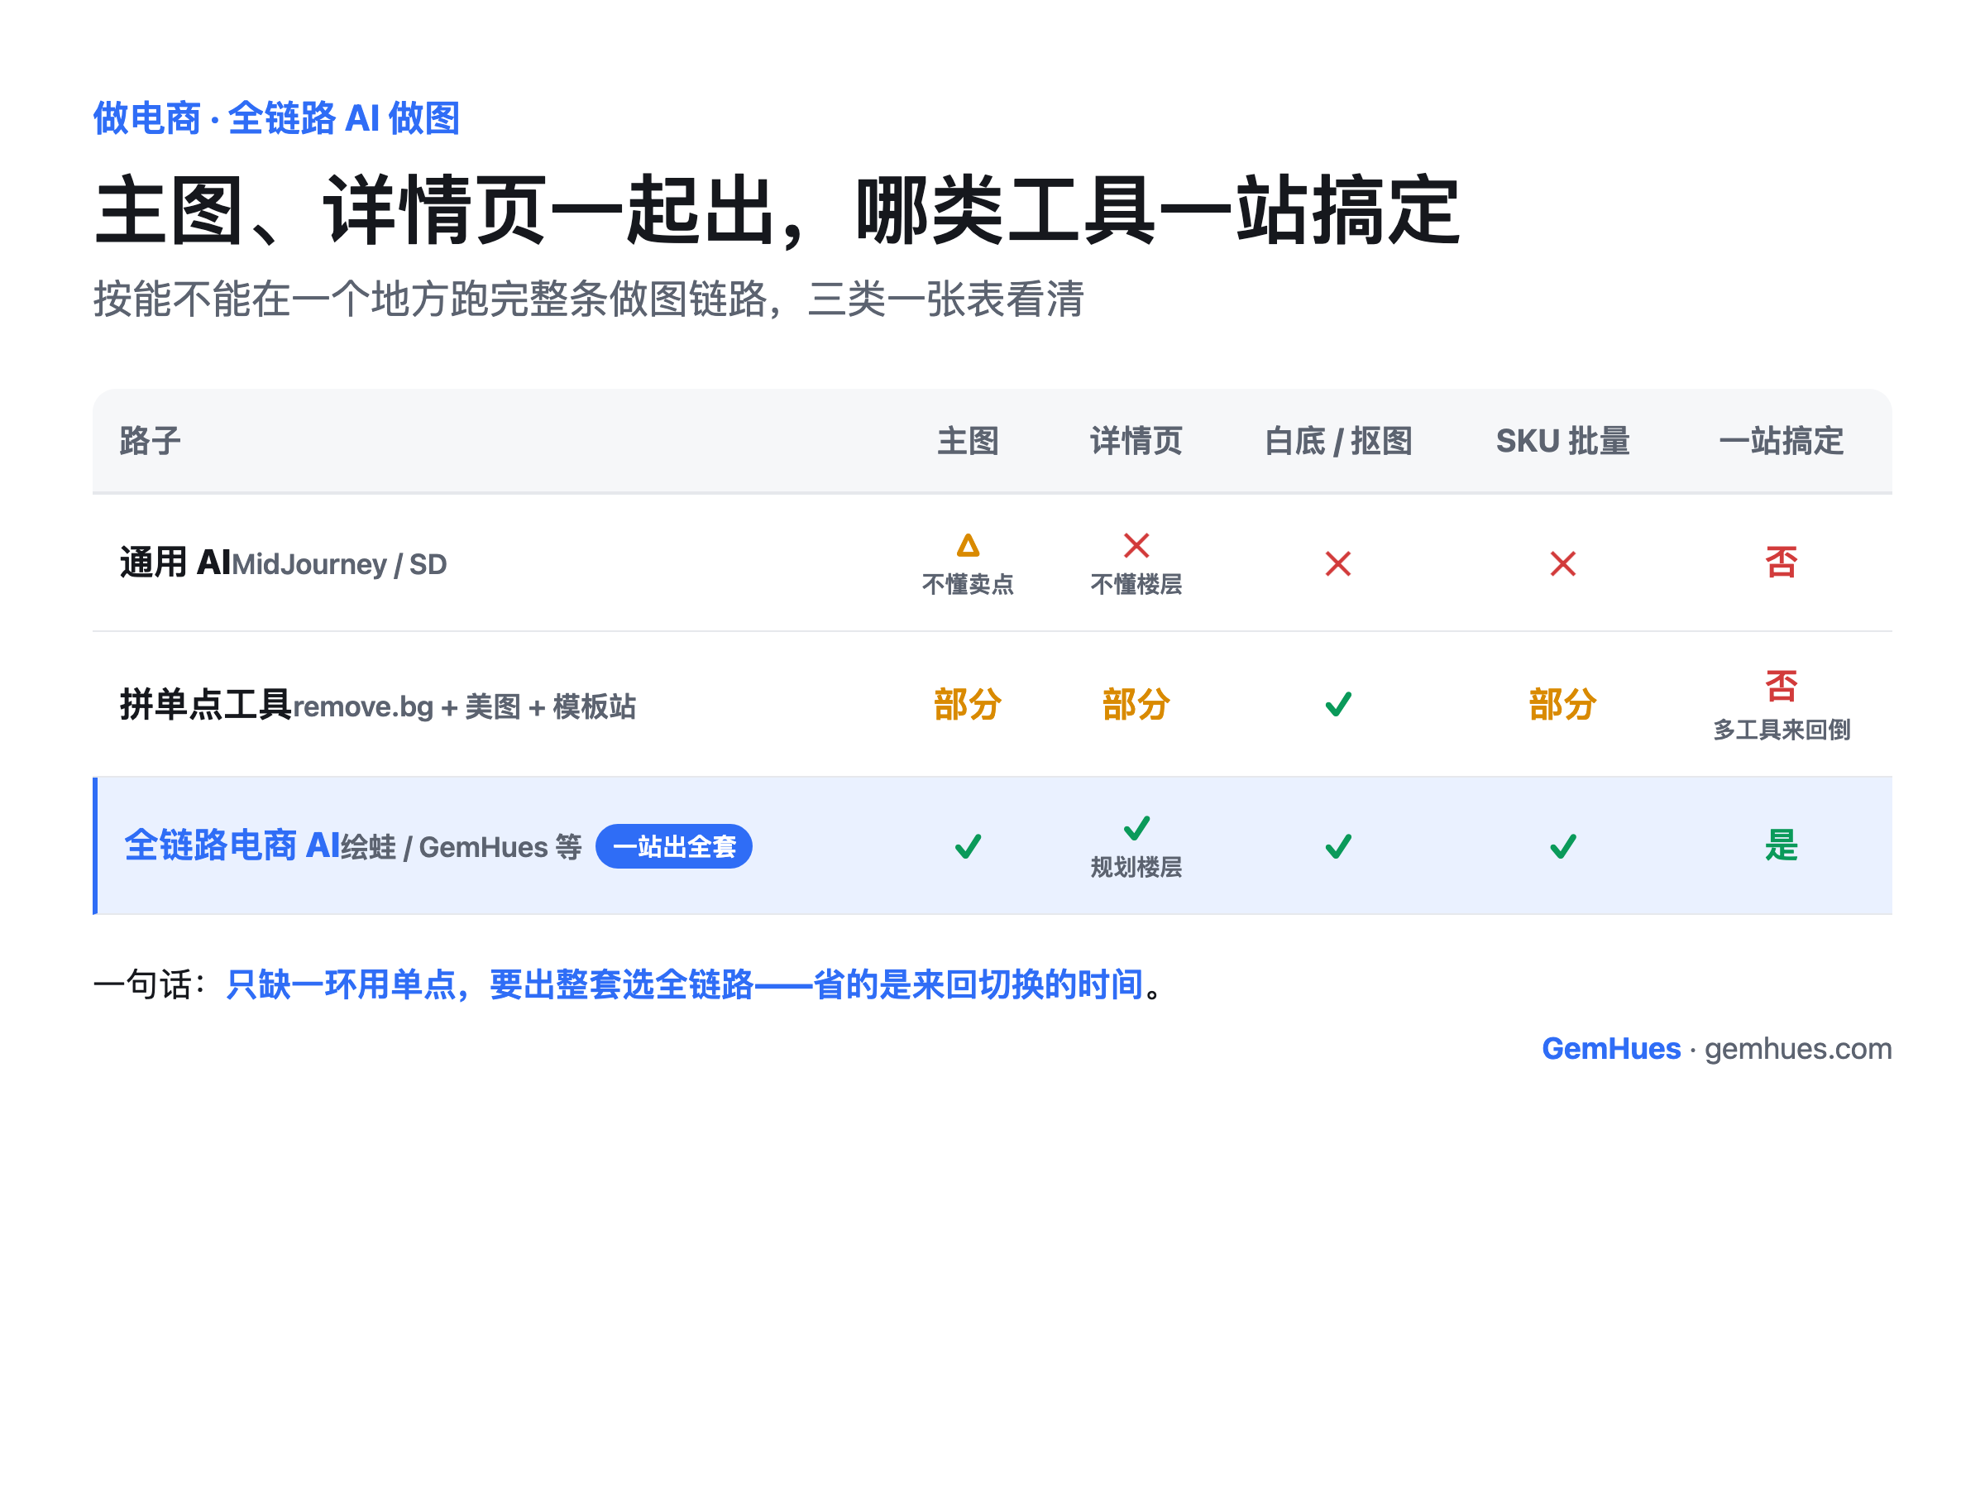Click the blue summary sentence 只缺一环用单点
This screenshot has height=1489, width=1985.
(685, 984)
